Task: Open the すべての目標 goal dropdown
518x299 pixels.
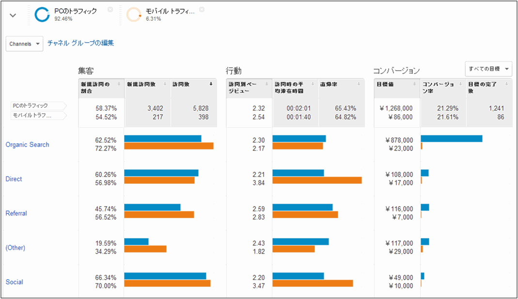Action: pos(488,69)
